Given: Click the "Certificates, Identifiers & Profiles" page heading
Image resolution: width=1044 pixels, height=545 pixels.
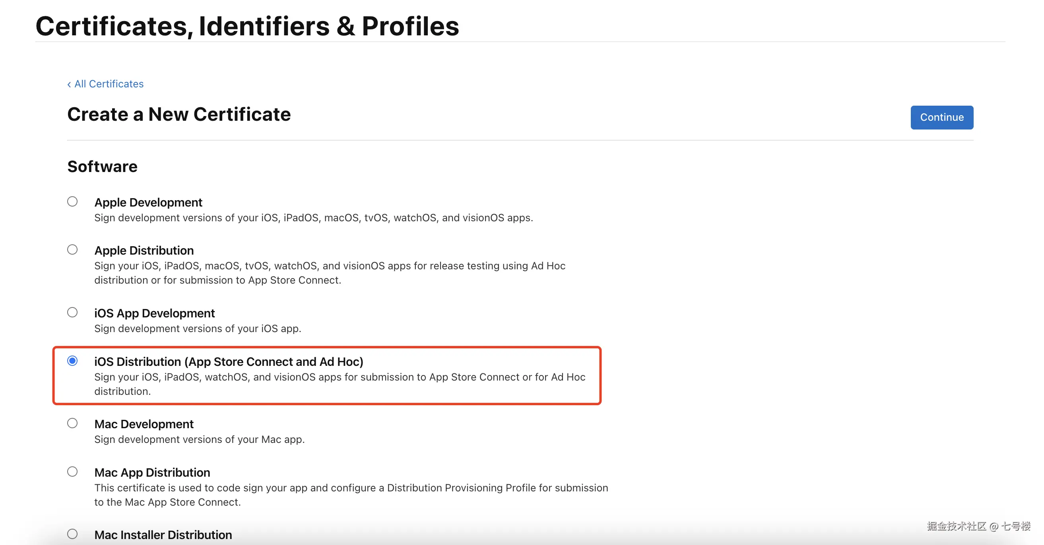Looking at the screenshot, I should point(247,26).
